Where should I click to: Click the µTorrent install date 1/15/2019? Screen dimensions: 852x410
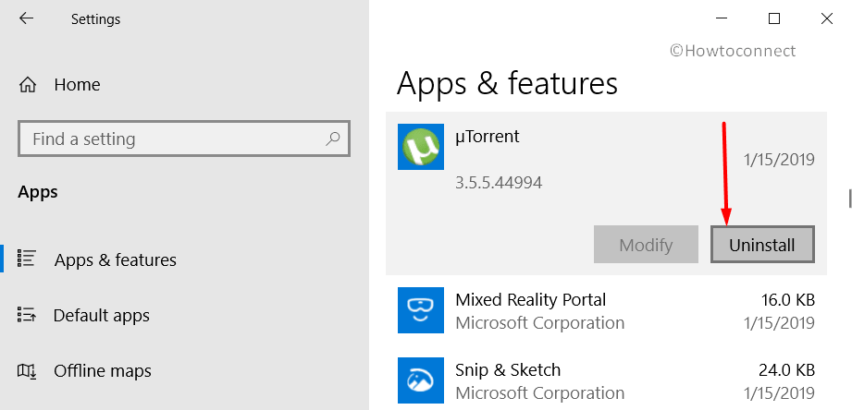(x=779, y=160)
